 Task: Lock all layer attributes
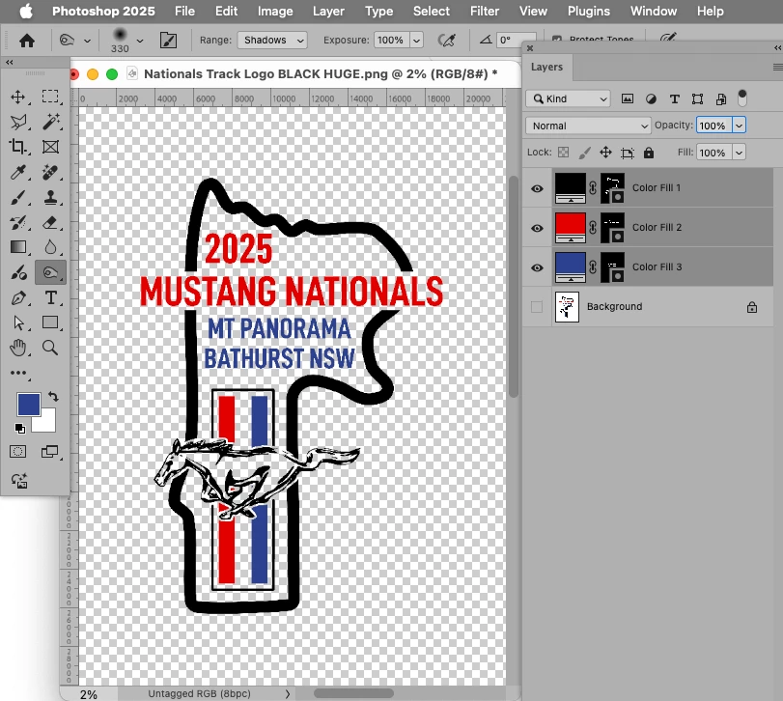tap(649, 153)
